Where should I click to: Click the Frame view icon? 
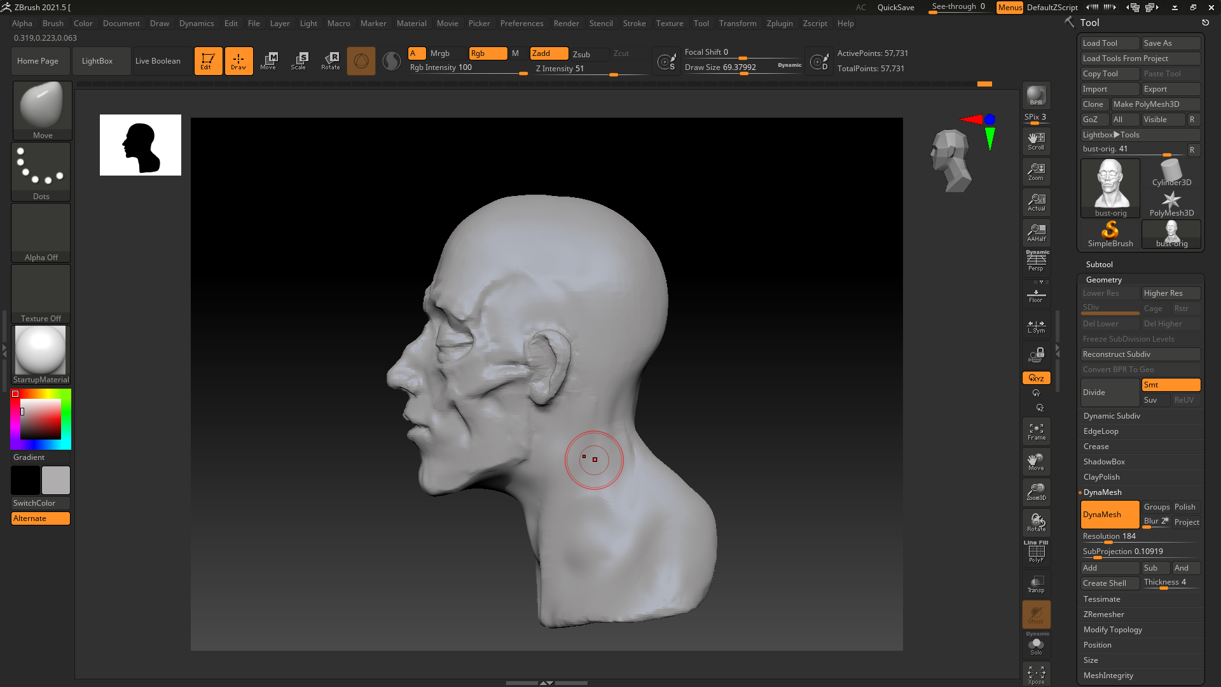tap(1036, 431)
